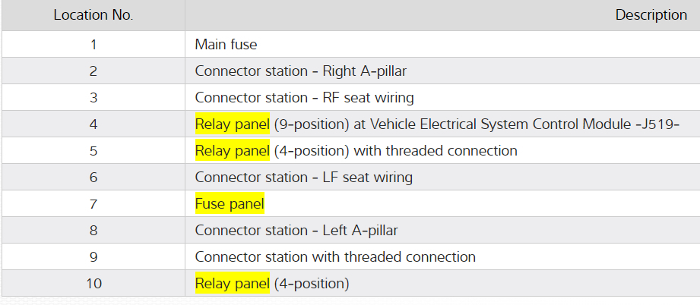This screenshot has height=305, width=700.
Task: Select location number 7 cell
Action: pos(93,204)
